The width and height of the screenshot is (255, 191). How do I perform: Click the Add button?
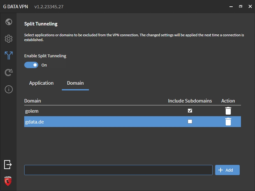point(227,170)
